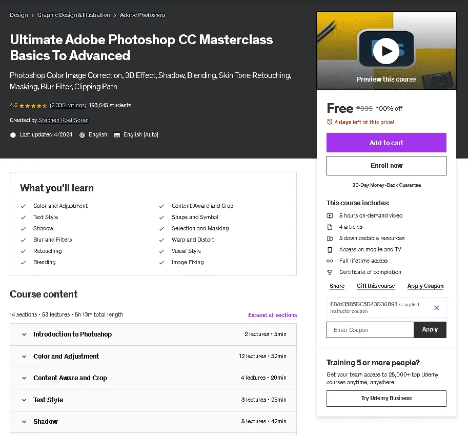Add the course to cart

[386, 143]
